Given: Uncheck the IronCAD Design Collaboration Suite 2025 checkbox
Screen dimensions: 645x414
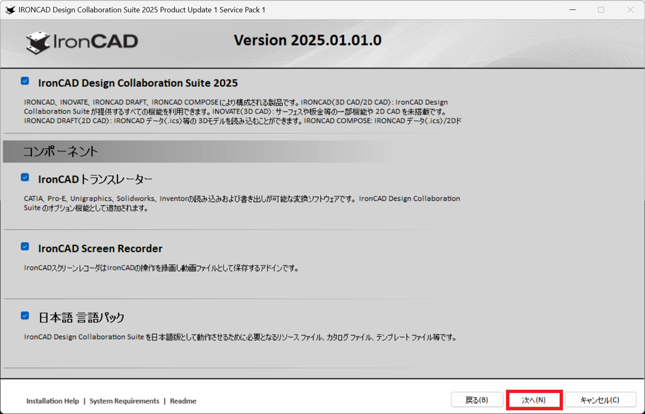Looking at the screenshot, I should [25, 81].
